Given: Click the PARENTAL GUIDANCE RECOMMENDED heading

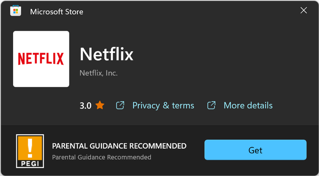Looking at the screenshot, I should 119,146.
